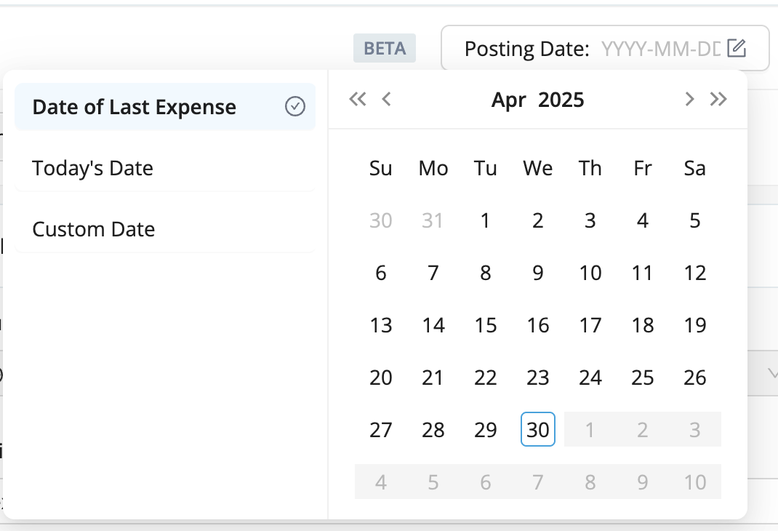Jump to next year with double-right arrow

(718, 100)
